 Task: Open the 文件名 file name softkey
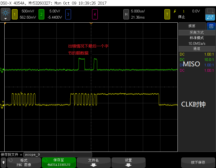93,163
